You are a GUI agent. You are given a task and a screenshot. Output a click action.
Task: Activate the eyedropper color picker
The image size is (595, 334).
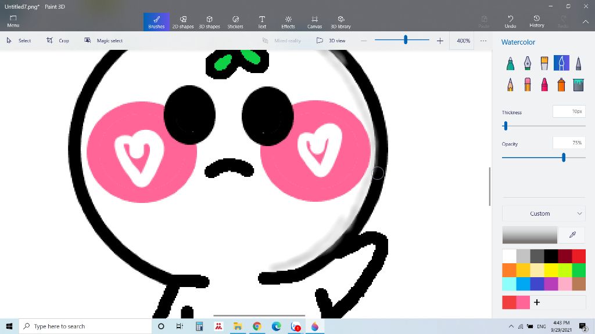point(572,235)
